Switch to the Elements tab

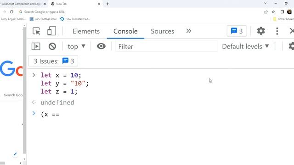coord(86,31)
